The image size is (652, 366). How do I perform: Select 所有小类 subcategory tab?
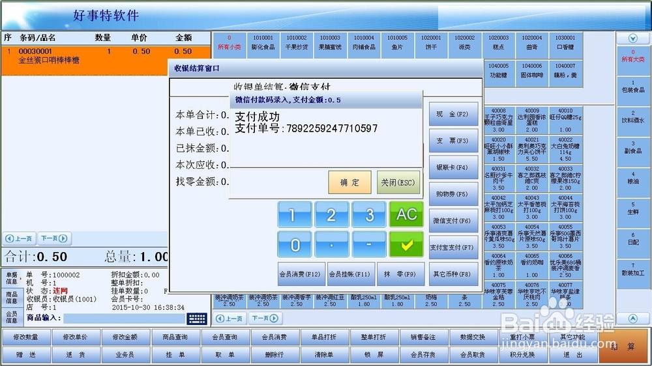pos(229,44)
